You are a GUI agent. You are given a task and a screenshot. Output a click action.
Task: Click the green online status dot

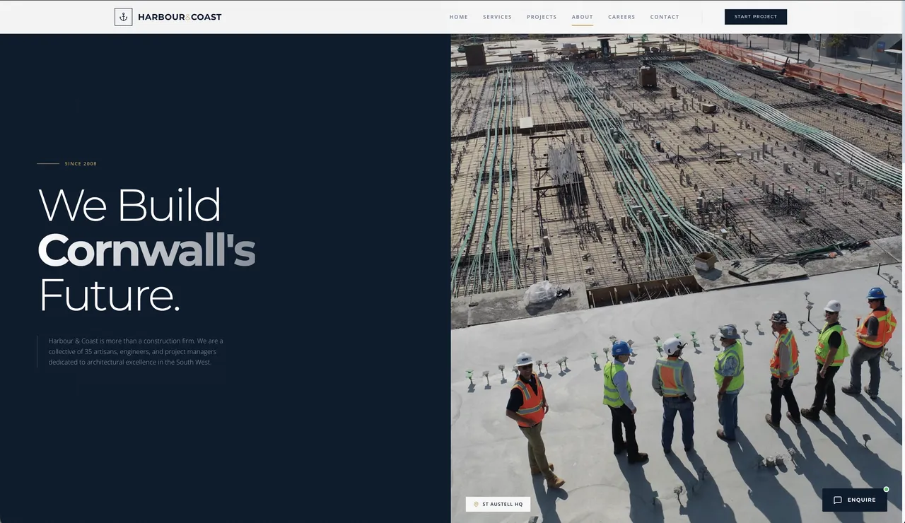pyautogui.click(x=886, y=489)
